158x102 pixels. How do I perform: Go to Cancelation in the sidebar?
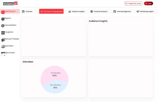coord(10,25)
